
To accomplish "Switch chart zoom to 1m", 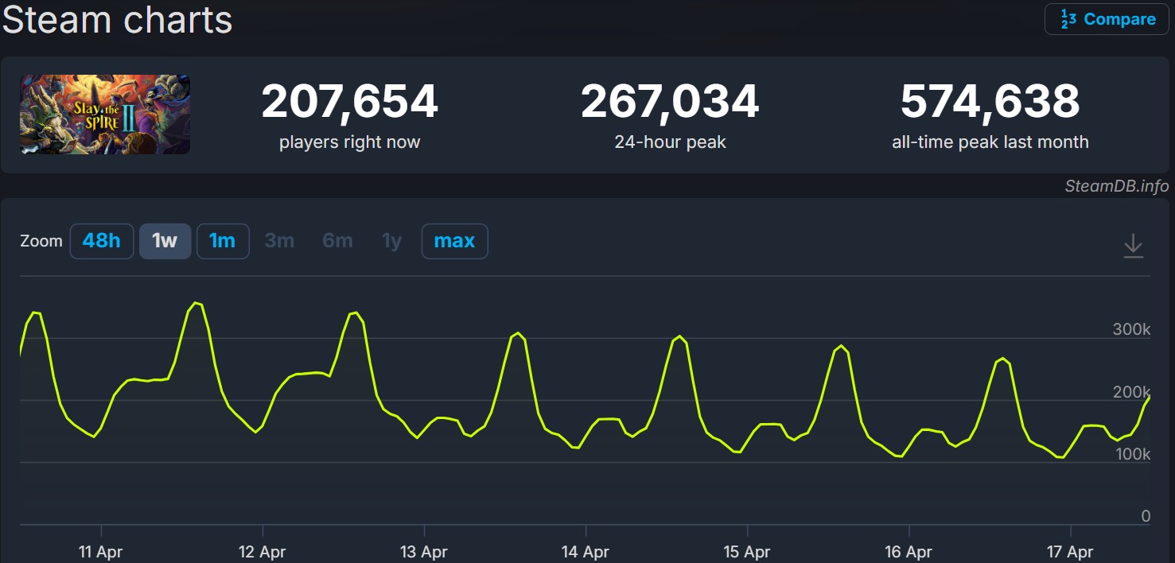I will pyautogui.click(x=222, y=241).
